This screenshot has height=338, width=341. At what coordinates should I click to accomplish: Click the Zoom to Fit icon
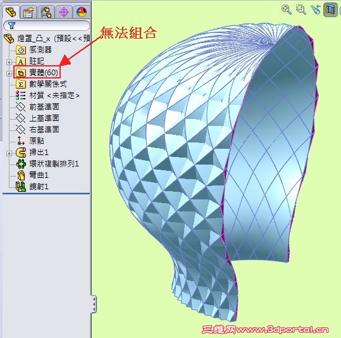point(287,9)
